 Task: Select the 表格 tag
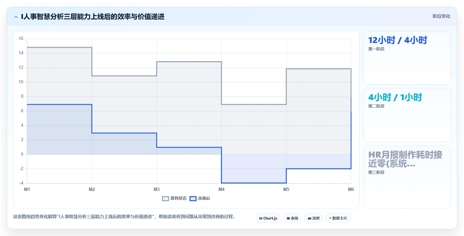pyautogui.click(x=292, y=218)
